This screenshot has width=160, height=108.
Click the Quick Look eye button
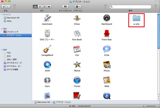tap(65, 7)
